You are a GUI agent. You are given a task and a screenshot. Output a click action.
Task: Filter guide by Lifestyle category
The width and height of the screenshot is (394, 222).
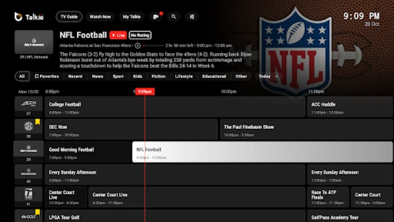coord(184,77)
